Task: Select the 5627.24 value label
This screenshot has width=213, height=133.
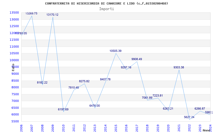Action: pyautogui.click(x=189, y=117)
